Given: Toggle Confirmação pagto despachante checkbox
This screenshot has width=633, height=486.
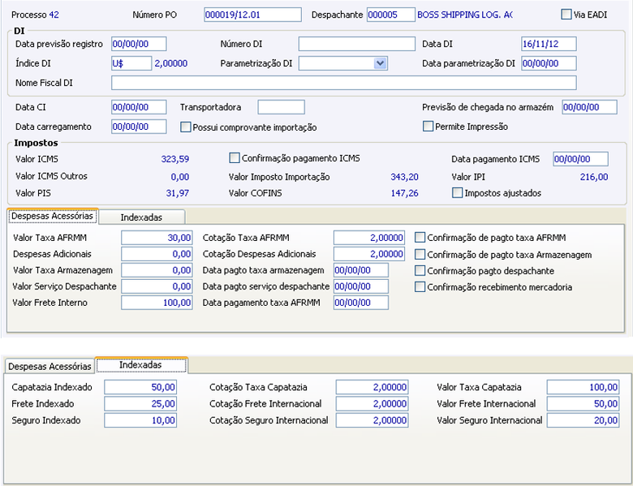Looking at the screenshot, I should (x=420, y=270).
